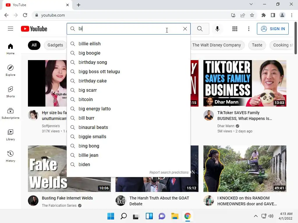Click the Dhar Mann channel avatar
298x223 pixels.
[209, 115]
